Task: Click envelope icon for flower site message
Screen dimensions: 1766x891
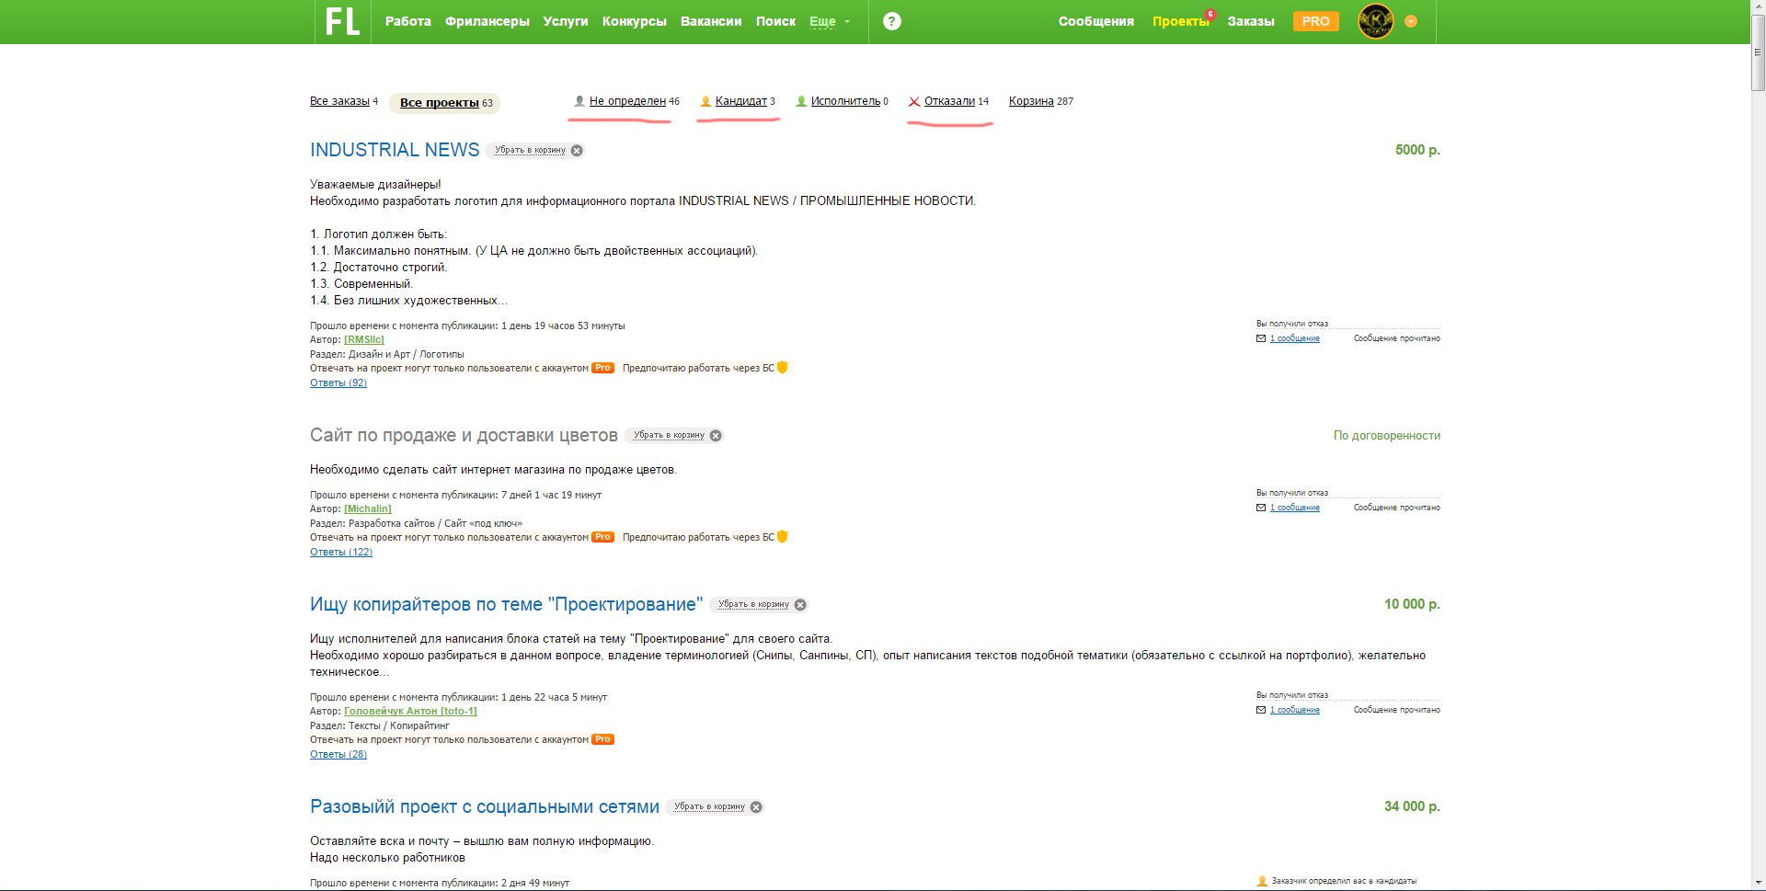Action: (1261, 508)
